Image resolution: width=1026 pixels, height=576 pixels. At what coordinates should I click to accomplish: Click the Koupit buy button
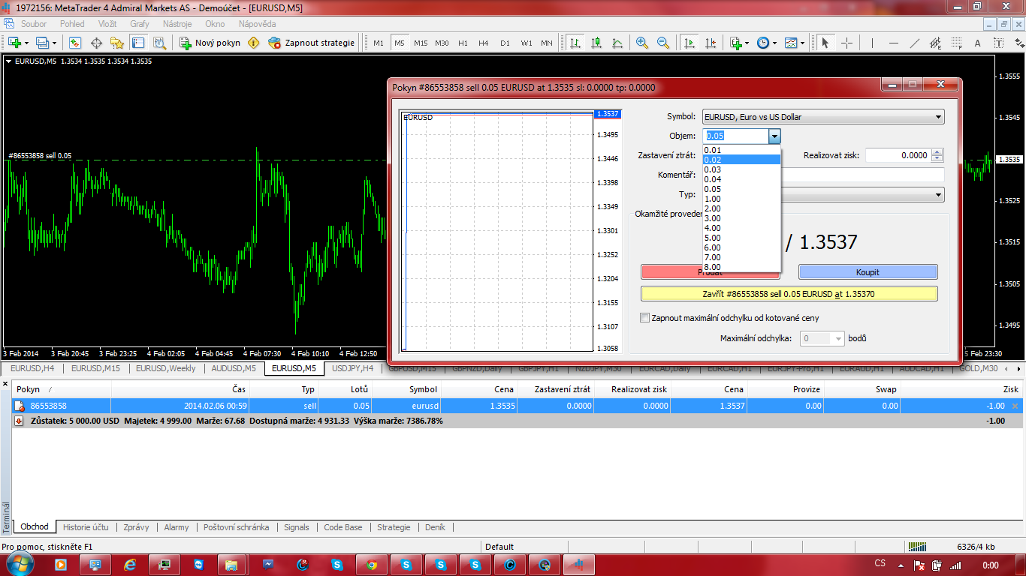(x=868, y=272)
